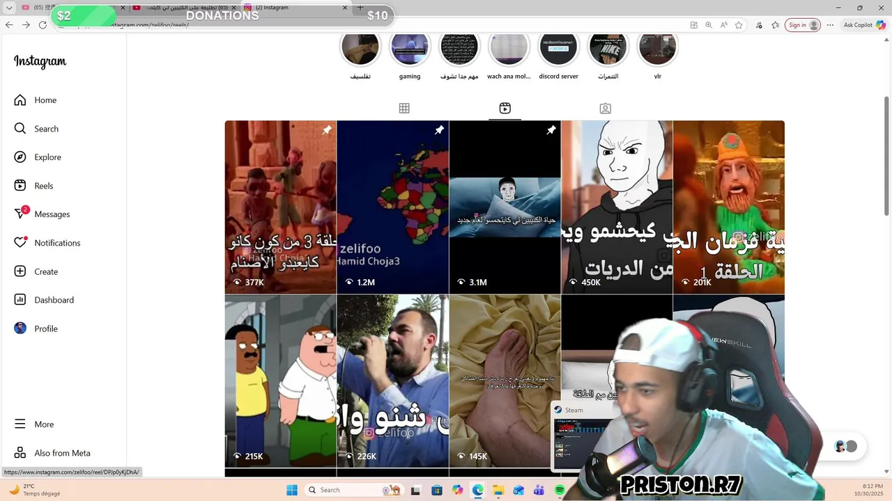
Task: Open the green-hat character reel, 201K views
Action: [729, 207]
